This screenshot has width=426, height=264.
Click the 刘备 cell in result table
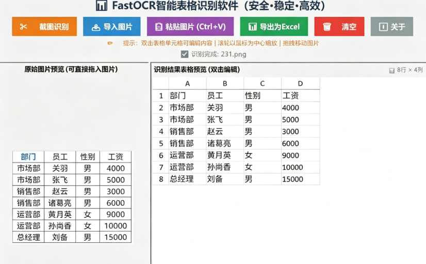click(x=225, y=179)
